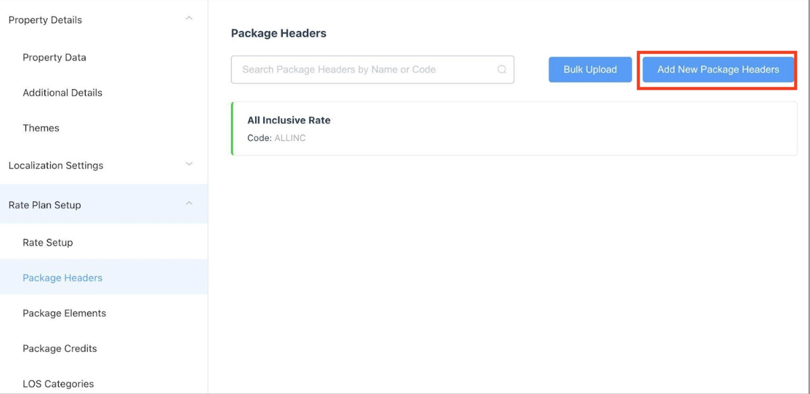This screenshot has width=810, height=394.
Task: Open the Themes page
Action: click(x=41, y=127)
